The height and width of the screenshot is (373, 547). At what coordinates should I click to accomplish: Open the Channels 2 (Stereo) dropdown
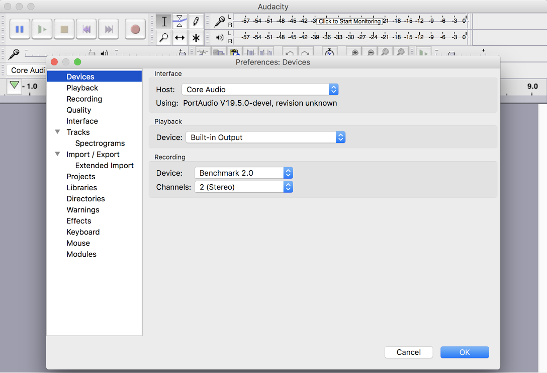pos(243,187)
